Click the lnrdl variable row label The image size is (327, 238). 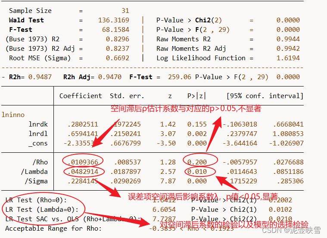pos(38,133)
